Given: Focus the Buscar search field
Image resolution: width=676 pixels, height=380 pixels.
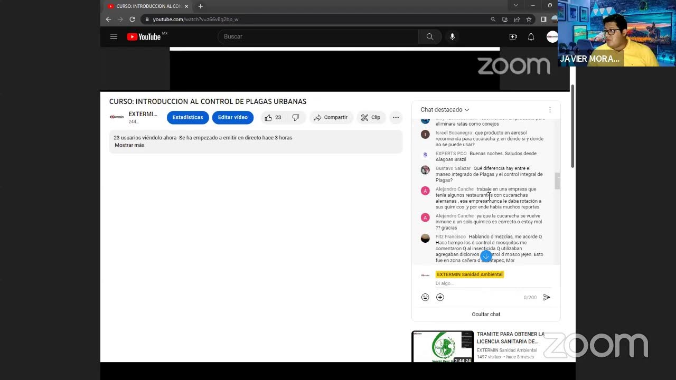Looking at the screenshot, I should (x=318, y=36).
